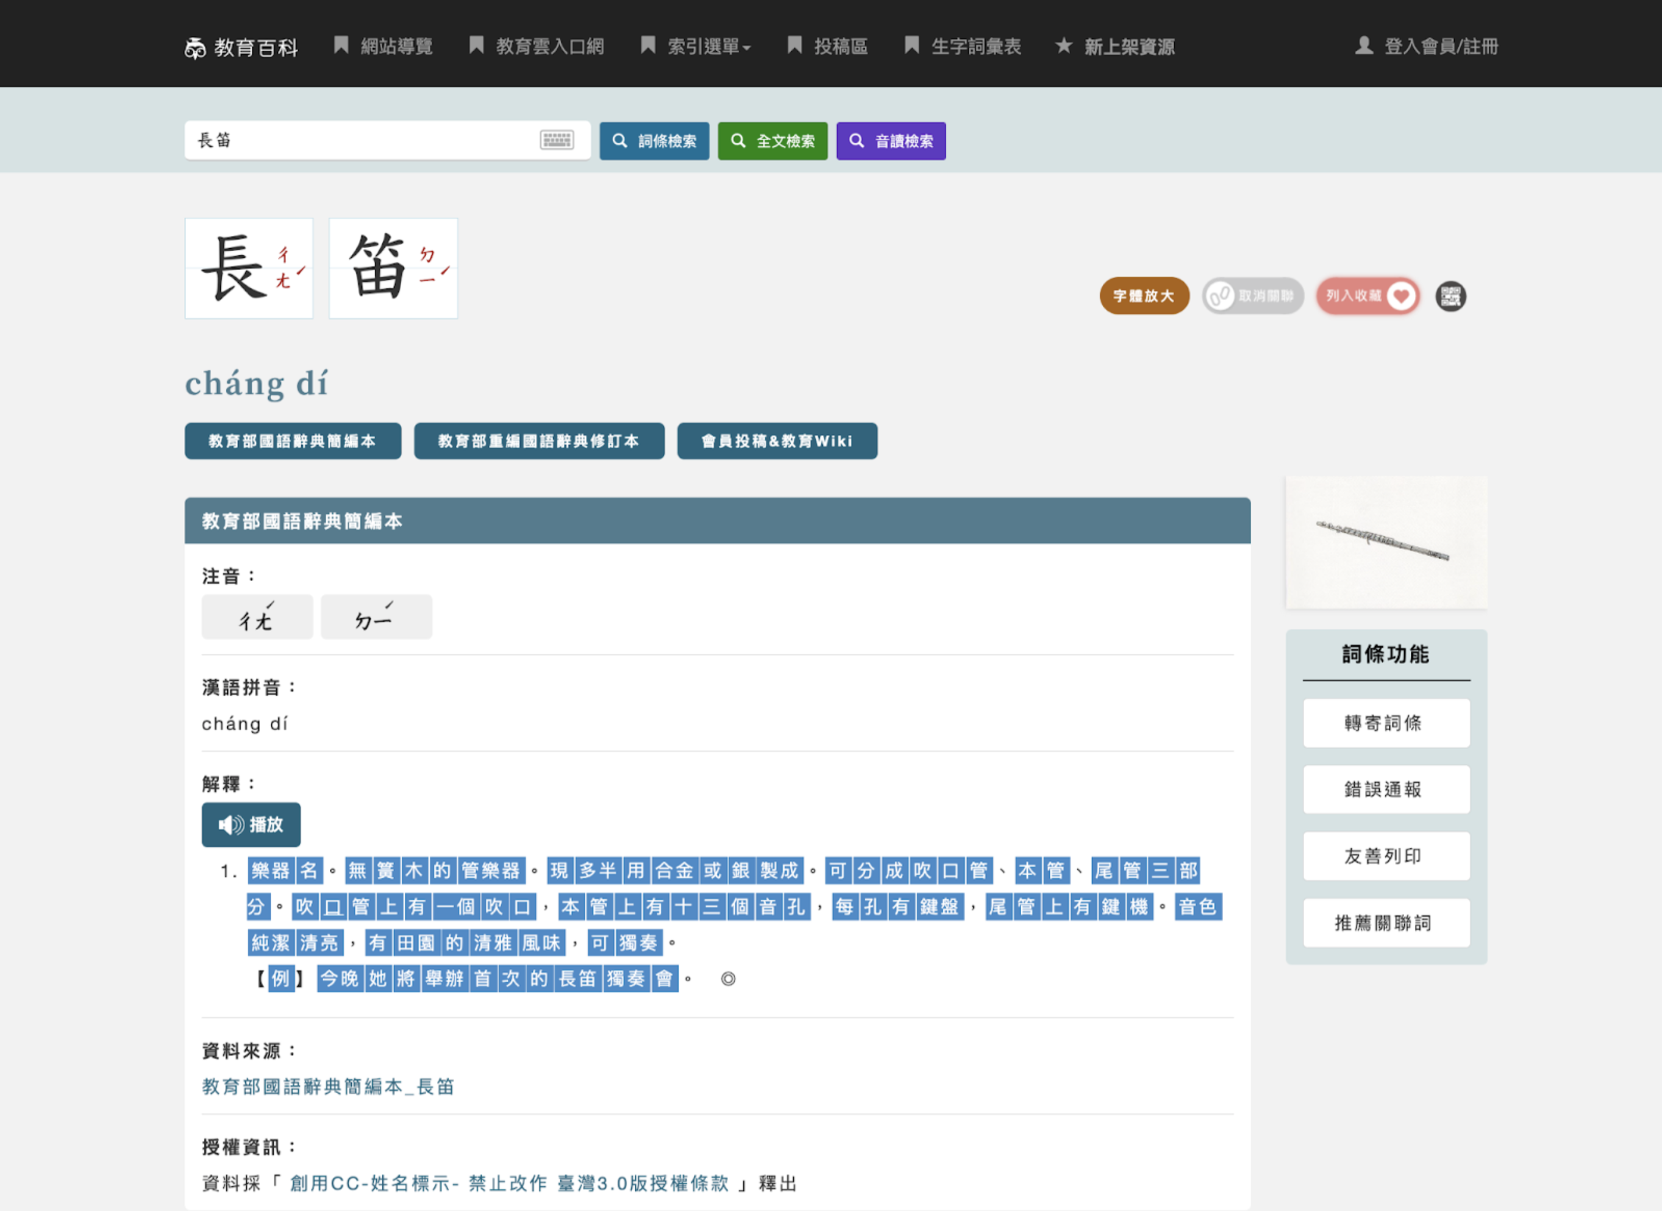Enable 字體放大 larger font size
The width and height of the screenshot is (1662, 1211).
1144,296
